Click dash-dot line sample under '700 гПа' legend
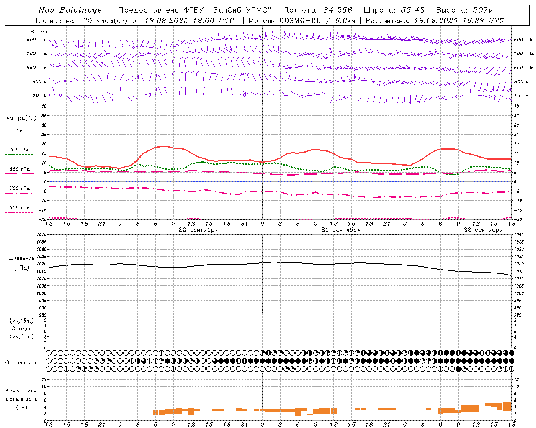 [19, 193]
